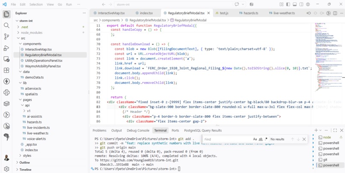Go to previous find match arrow
The height and width of the screenshot is (173, 345).
point(292,139)
